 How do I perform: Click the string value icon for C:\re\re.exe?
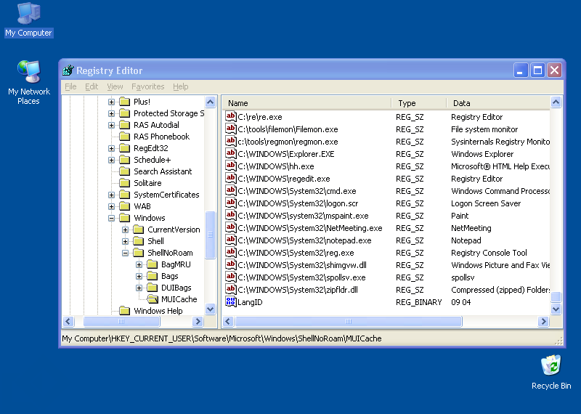click(x=230, y=116)
